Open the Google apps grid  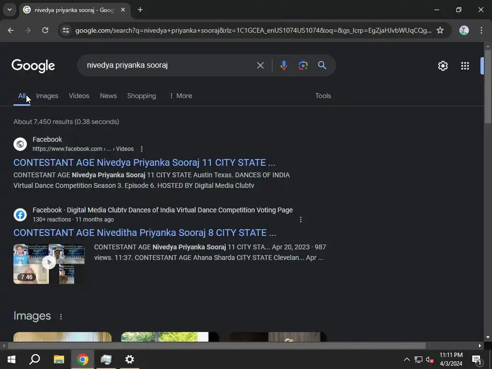coord(465,66)
